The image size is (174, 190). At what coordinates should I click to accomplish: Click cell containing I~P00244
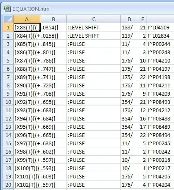click(160, 44)
